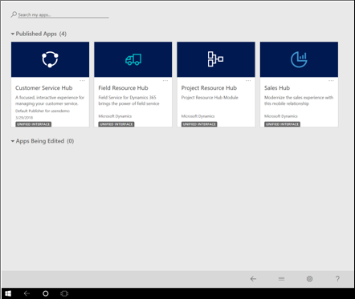The width and height of the screenshot is (355, 299).
Task: Click Unified Interface badge on Sales Hub
Action: [283, 124]
